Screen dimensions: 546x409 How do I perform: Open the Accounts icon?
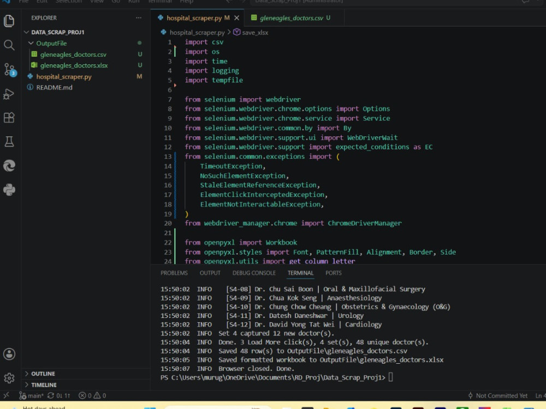pyautogui.click(x=9, y=354)
